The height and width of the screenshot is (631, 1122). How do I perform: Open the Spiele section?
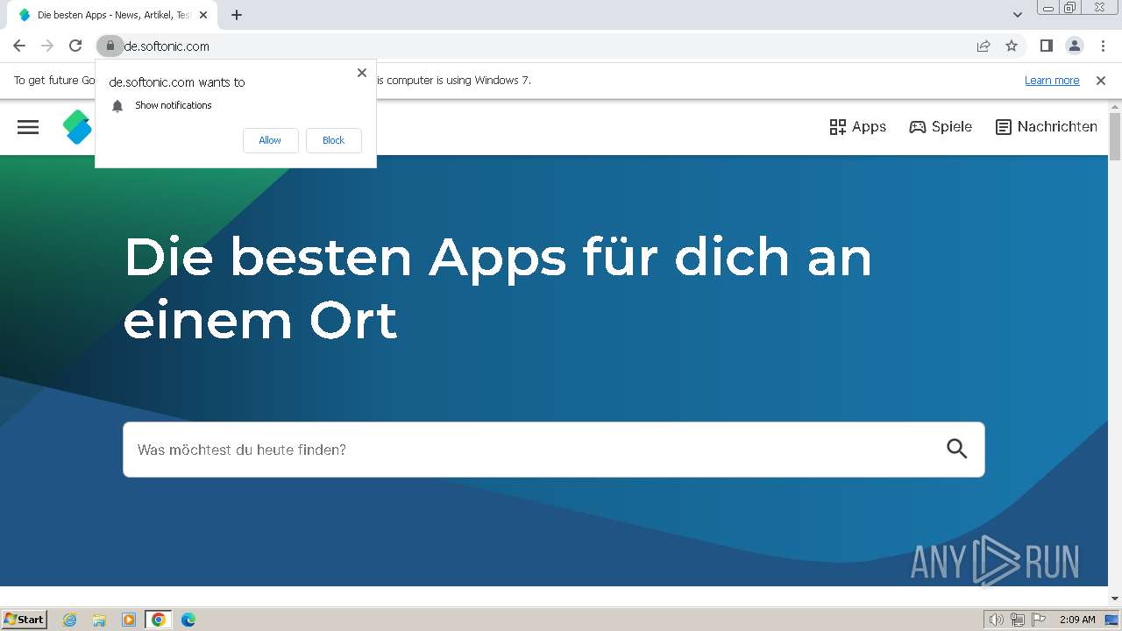tap(941, 127)
